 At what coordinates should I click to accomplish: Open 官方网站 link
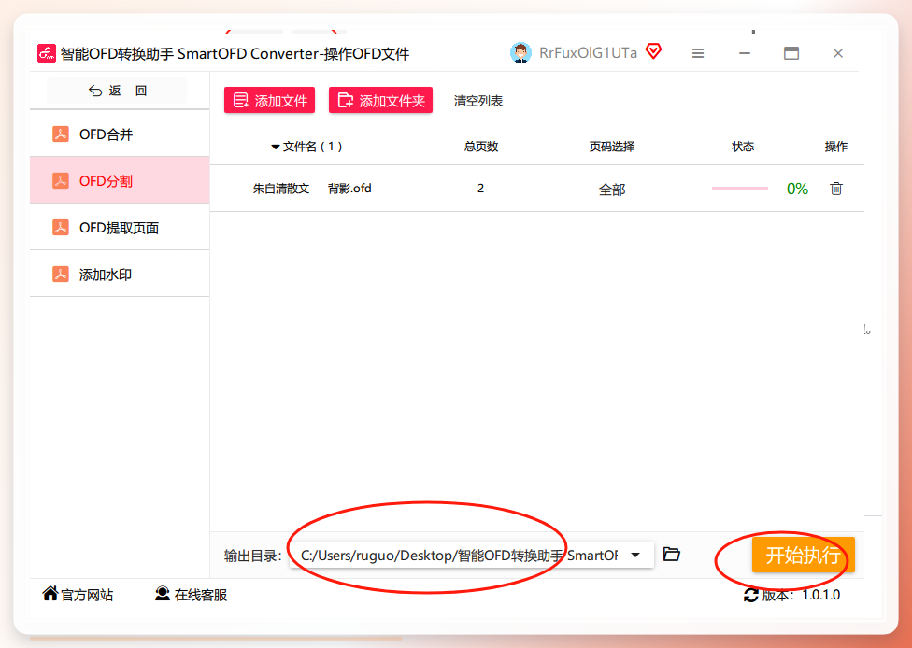point(87,595)
